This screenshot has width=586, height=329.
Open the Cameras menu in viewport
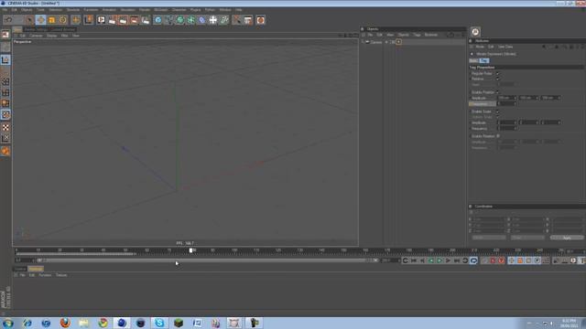point(36,36)
